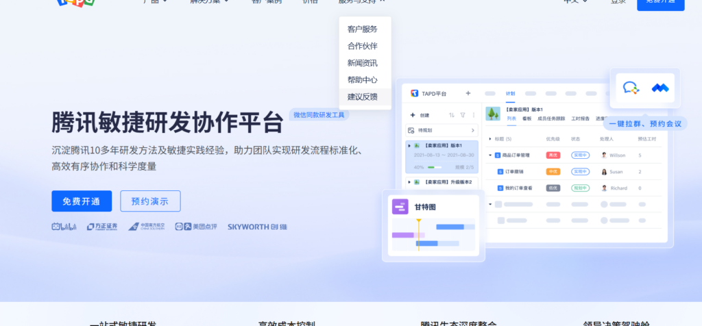Click the 美团点评 customer logo
This screenshot has width=702, height=326.
click(x=196, y=227)
